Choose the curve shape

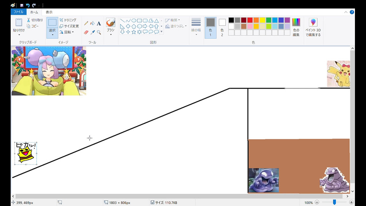click(x=128, y=21)
